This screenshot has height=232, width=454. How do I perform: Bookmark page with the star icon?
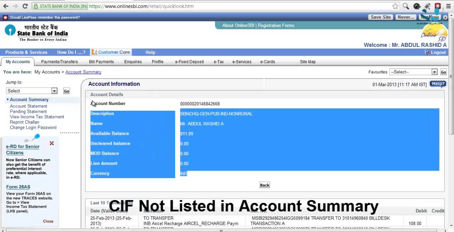tap(395, 6)
